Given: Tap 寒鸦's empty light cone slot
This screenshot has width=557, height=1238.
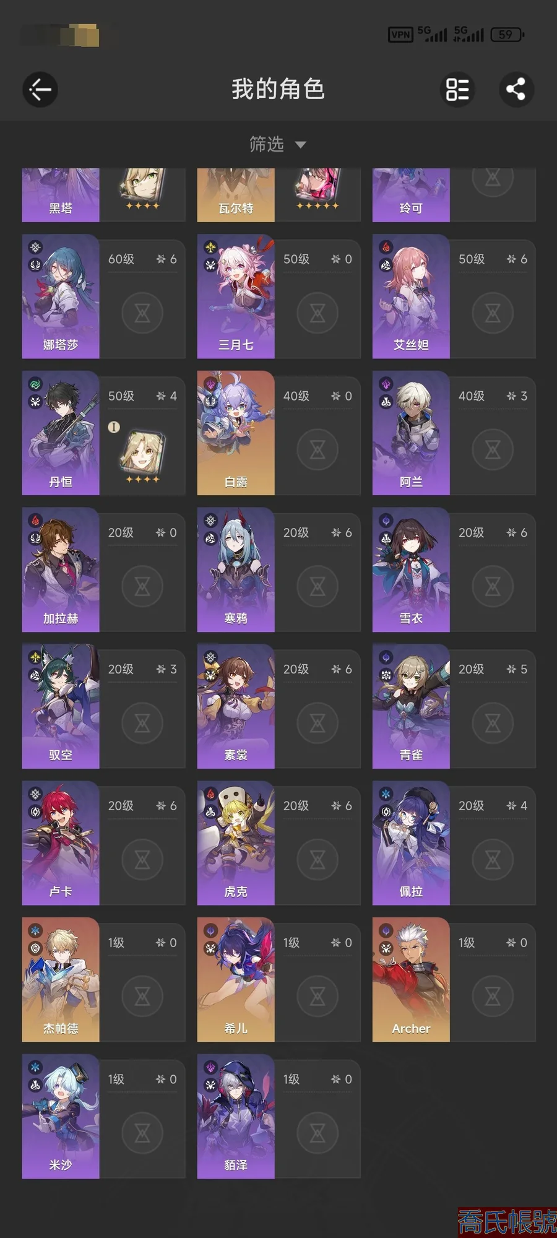Looking at the screenshot, I should (x=317, y=586).
